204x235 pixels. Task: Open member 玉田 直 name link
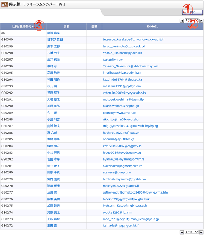(52, 225)
